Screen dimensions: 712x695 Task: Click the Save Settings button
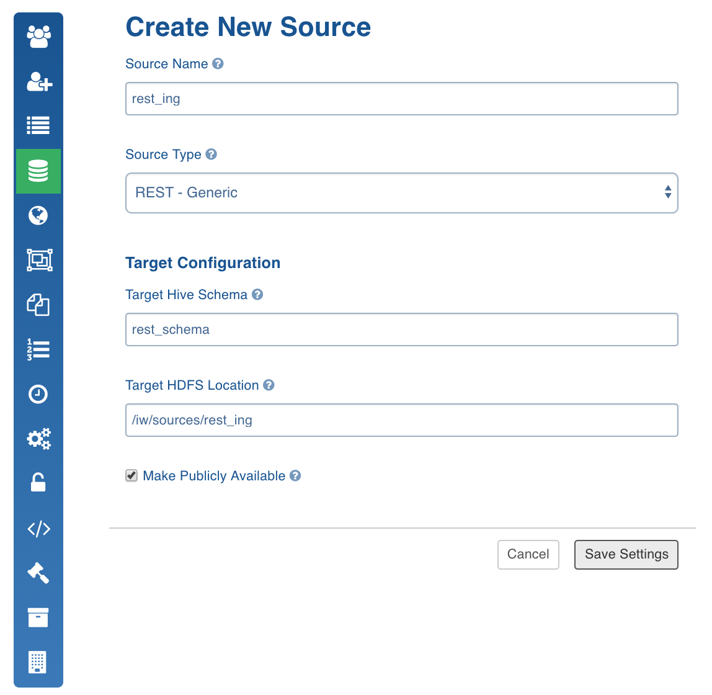pyautogui.click(x=626, y=554)
